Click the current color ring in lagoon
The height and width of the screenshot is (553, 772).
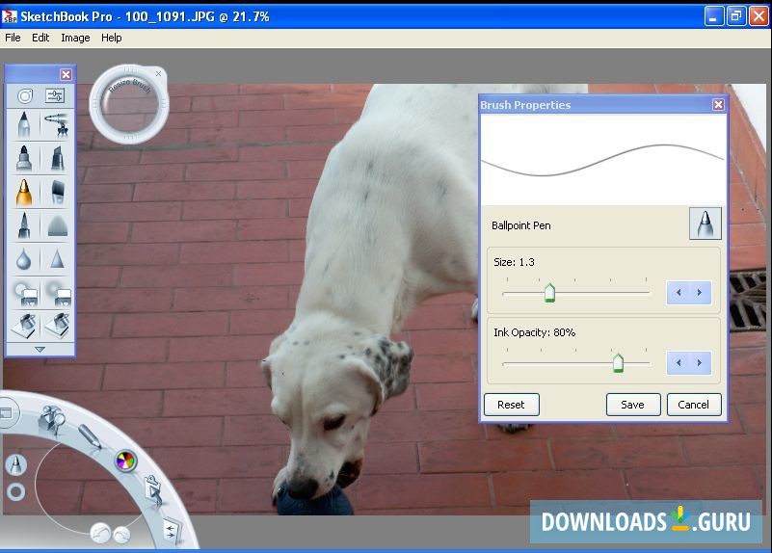pos(15,491)
